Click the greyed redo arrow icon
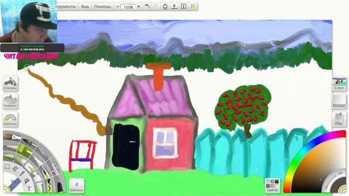349x196 pixels. 156,7
